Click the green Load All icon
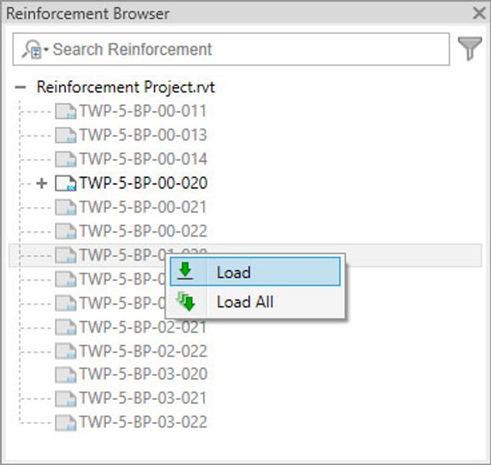Screen dimensions: 491x465 187,302
